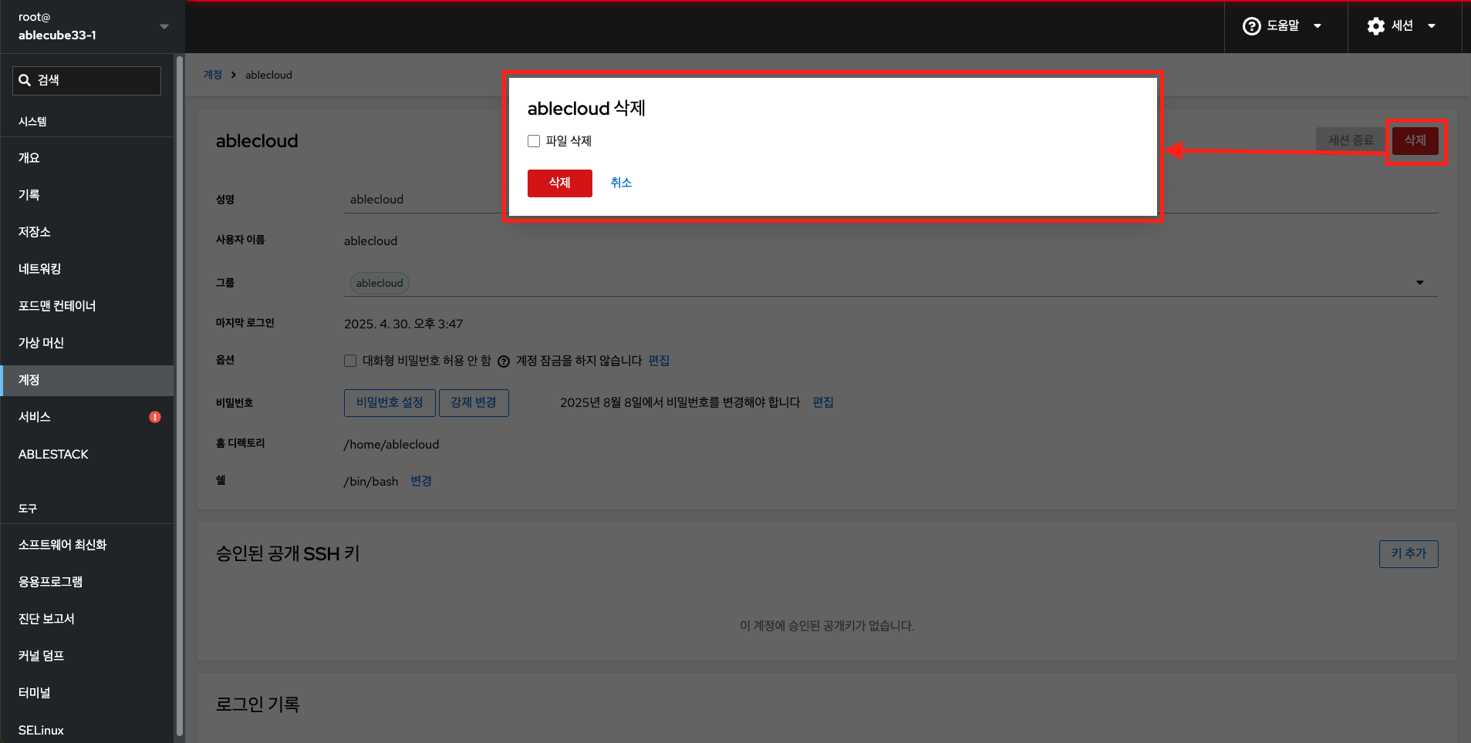Open ABLESTACK in the sidebar

87,454
